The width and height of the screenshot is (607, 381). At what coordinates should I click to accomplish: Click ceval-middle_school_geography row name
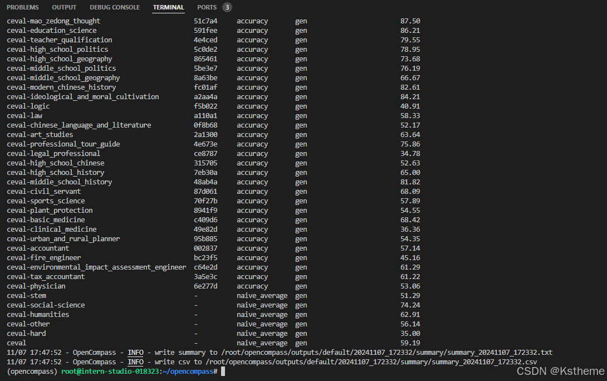[63, 78]
